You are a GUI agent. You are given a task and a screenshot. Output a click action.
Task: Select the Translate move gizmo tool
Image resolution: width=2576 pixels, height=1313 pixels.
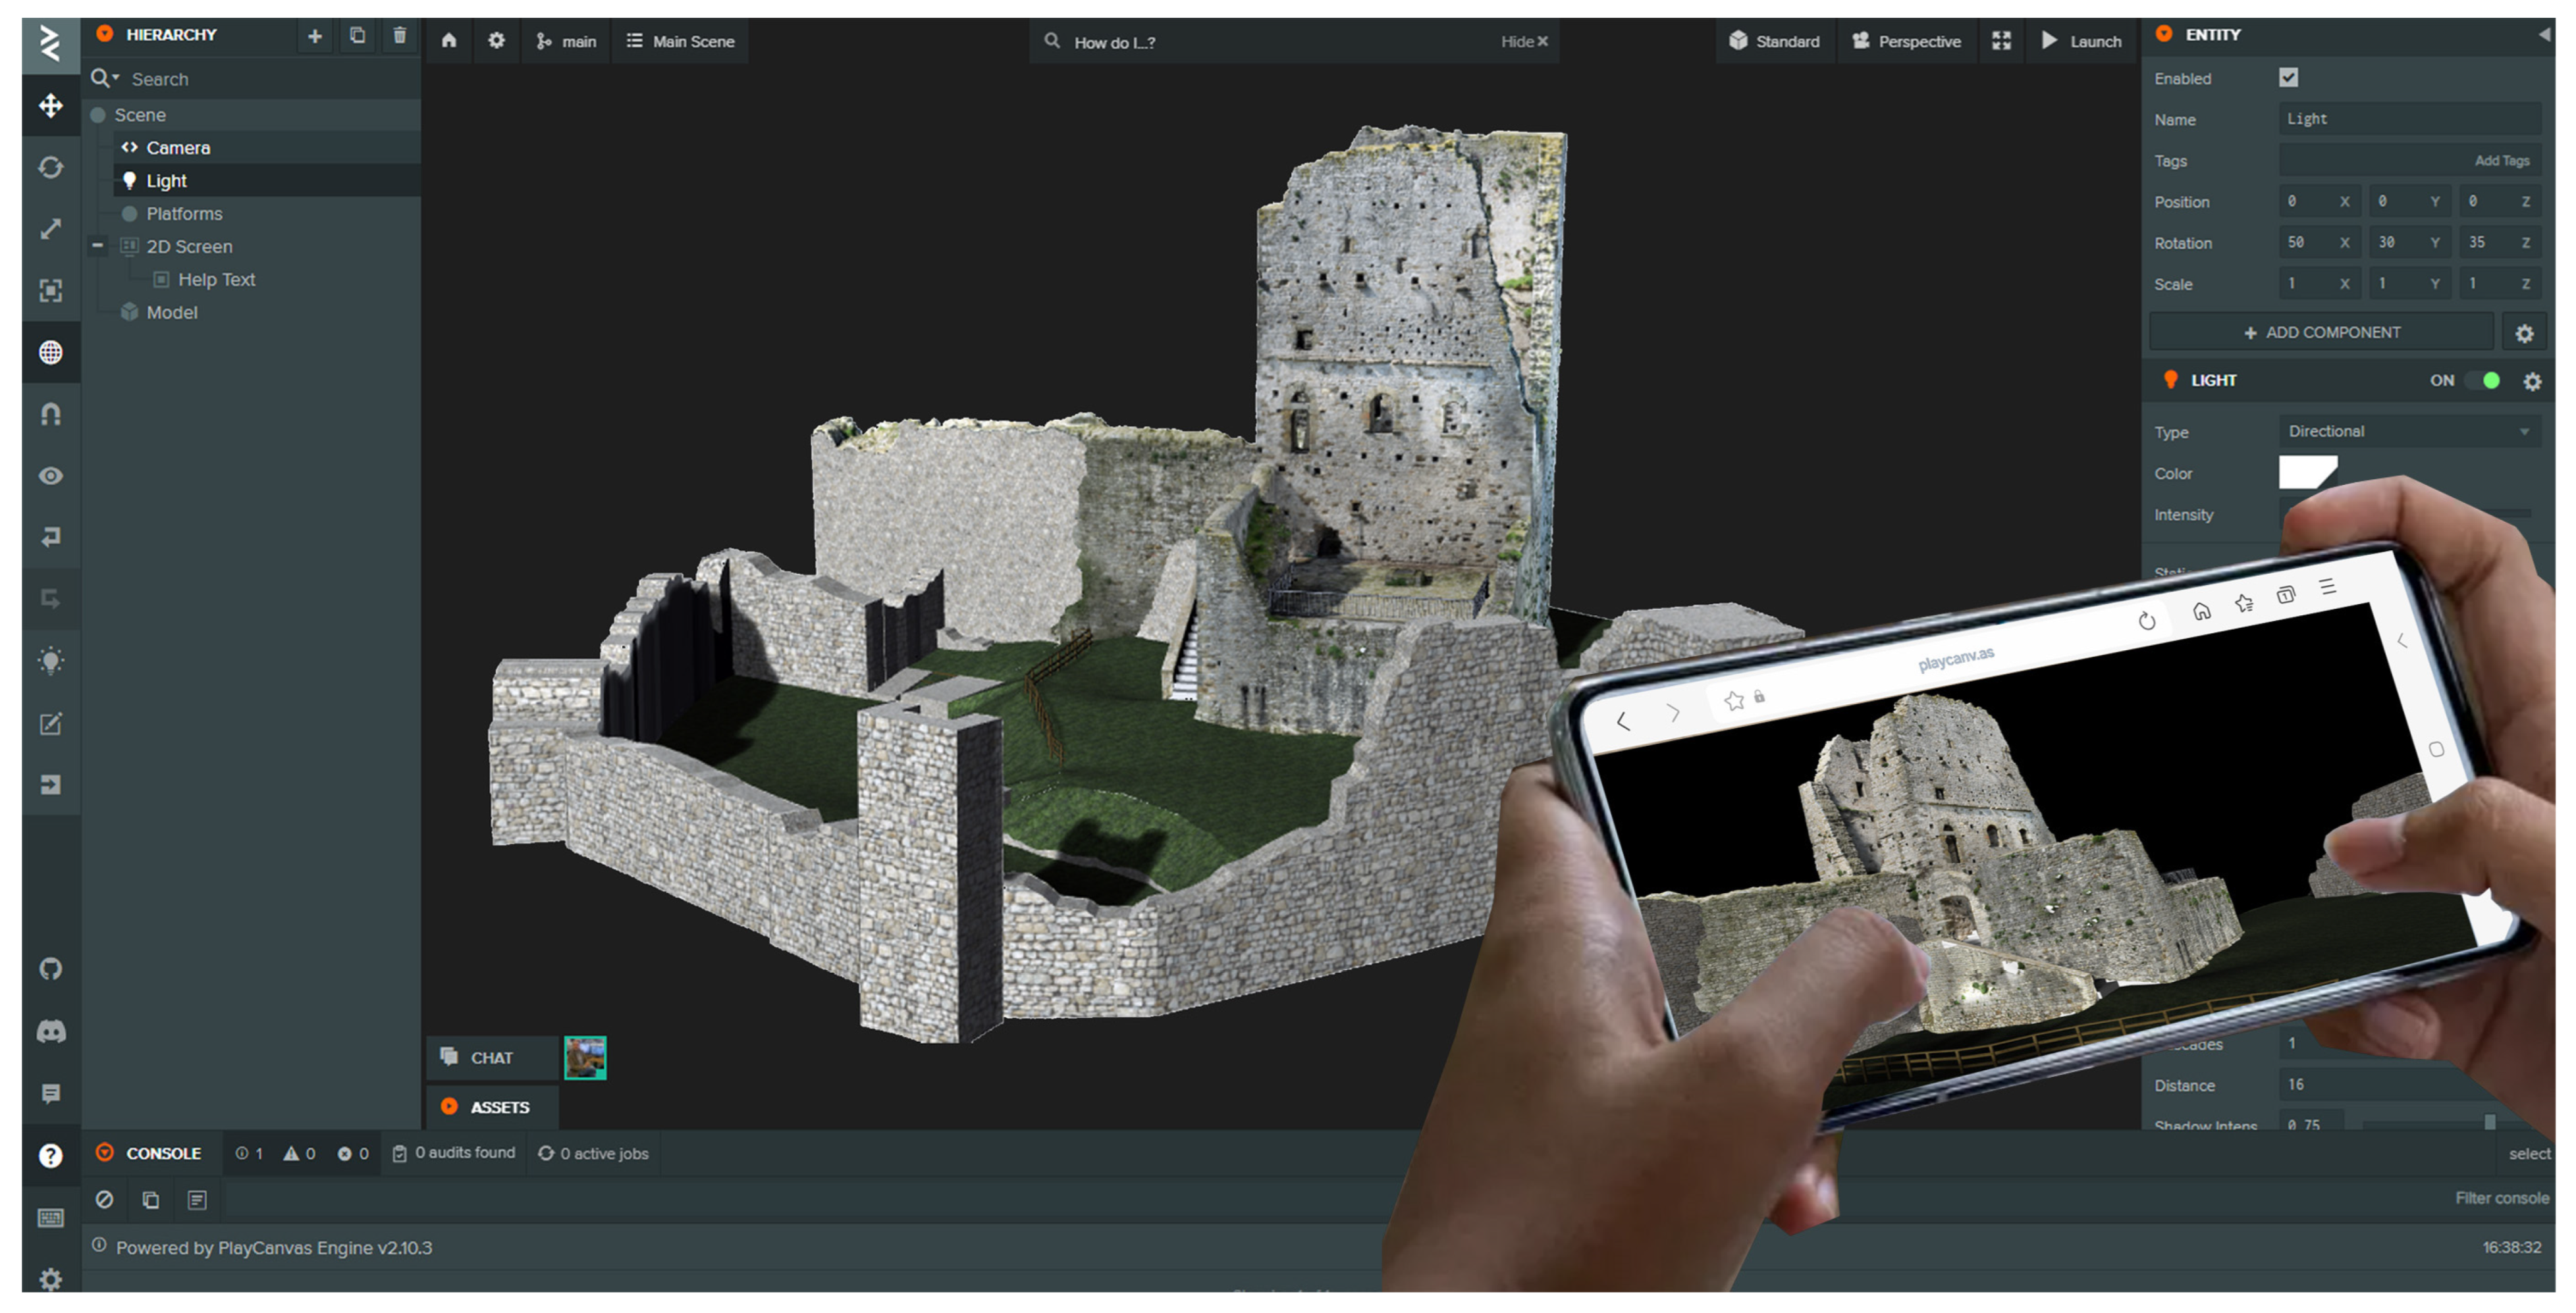click(x=51, y=105)
